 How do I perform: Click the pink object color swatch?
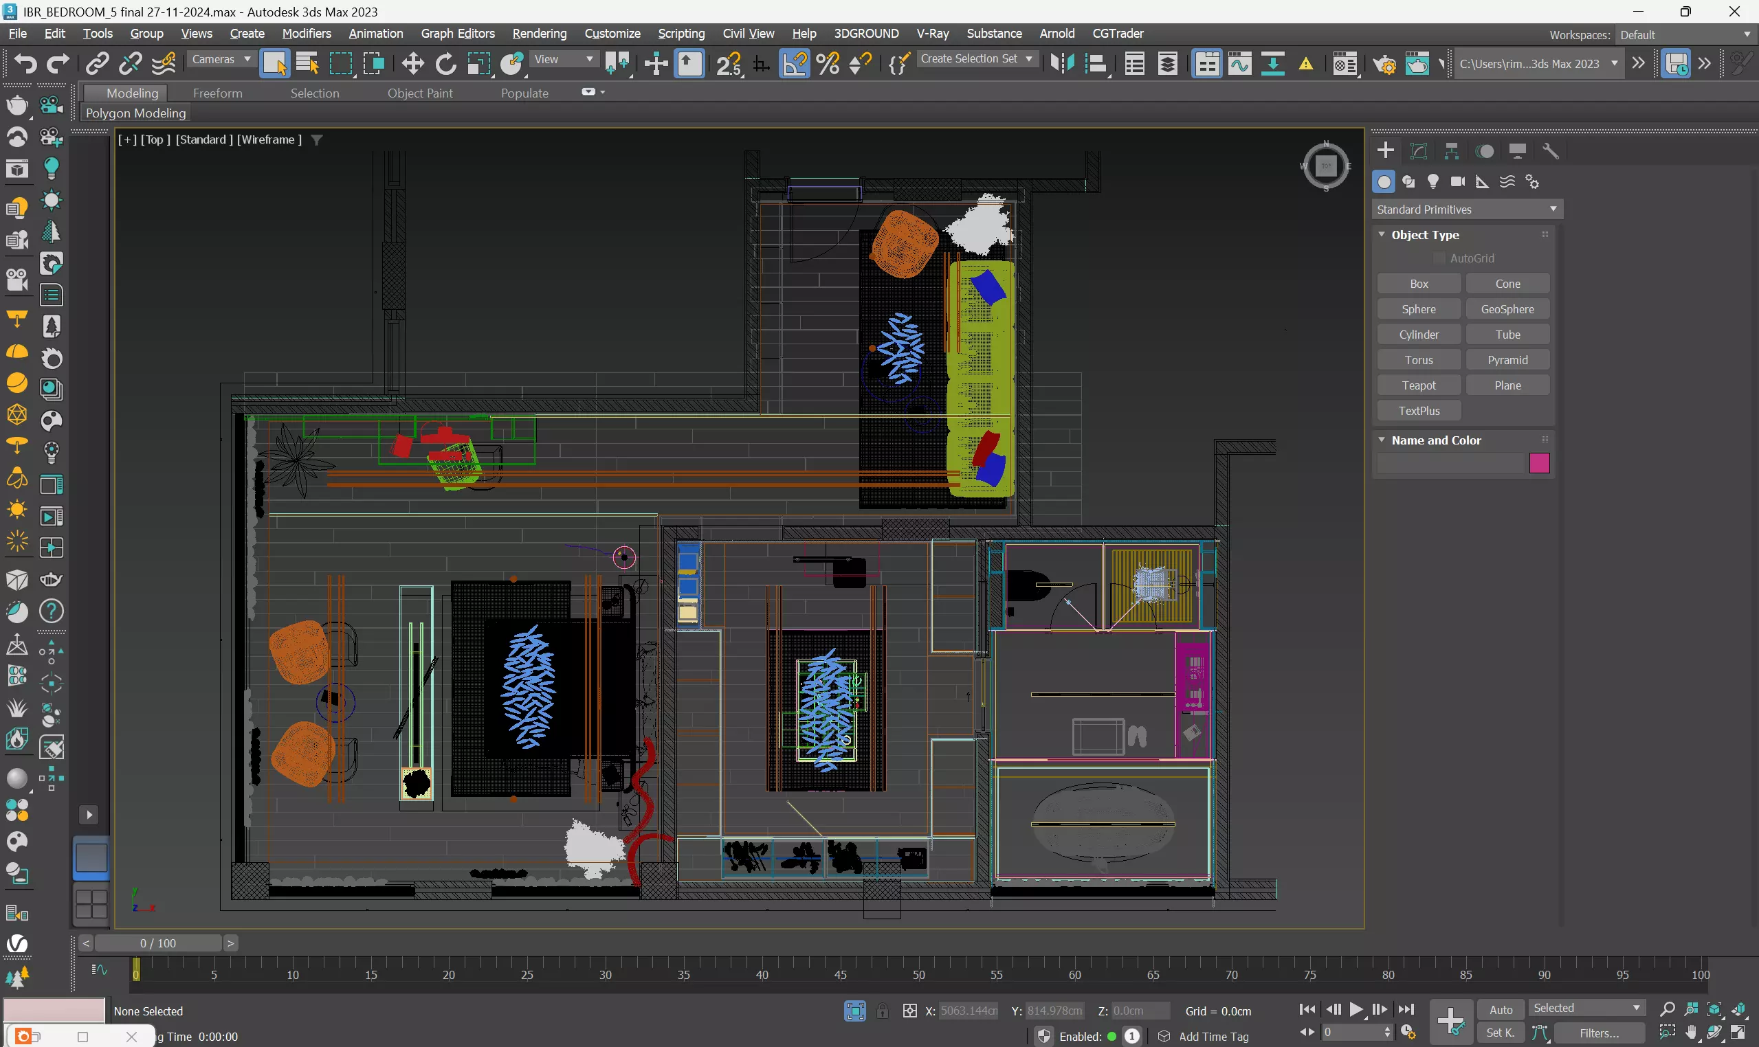(1539, 463)
